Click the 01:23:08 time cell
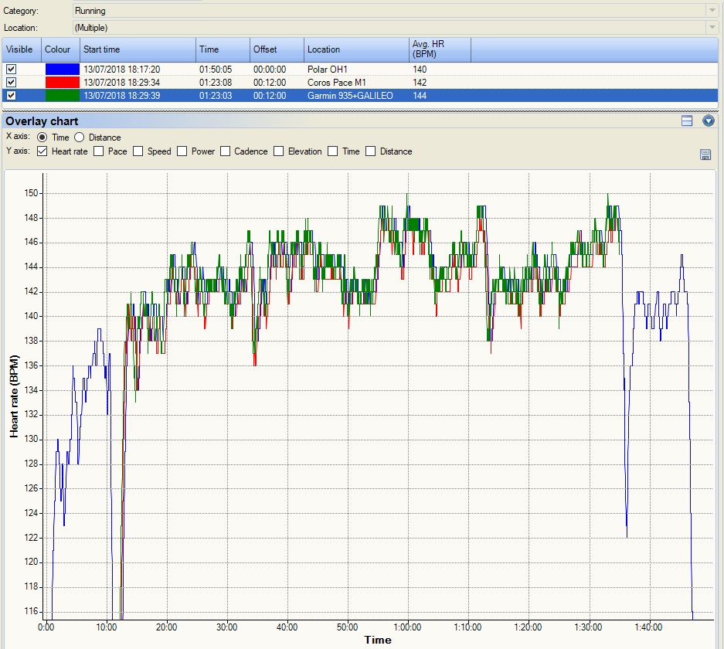This screenshot has width=724, height=649. point(216,82)
